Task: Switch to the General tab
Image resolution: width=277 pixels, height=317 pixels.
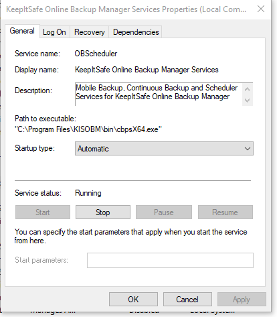Action: 22,31
